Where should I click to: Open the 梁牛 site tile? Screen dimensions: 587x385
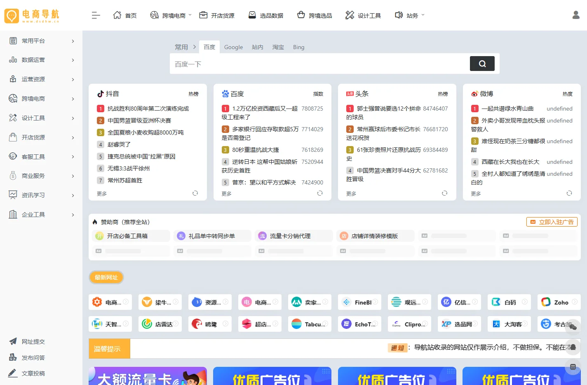(x=160, y=302)
